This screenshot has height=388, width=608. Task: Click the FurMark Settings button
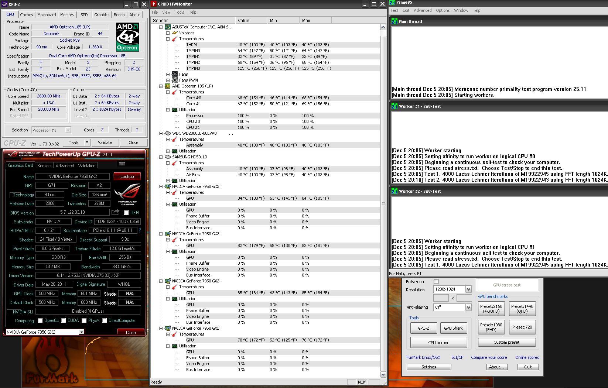click(x=429, y=367)
